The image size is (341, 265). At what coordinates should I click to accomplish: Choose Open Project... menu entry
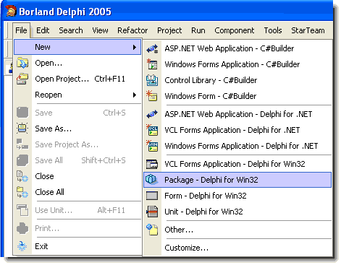[77, 79]
